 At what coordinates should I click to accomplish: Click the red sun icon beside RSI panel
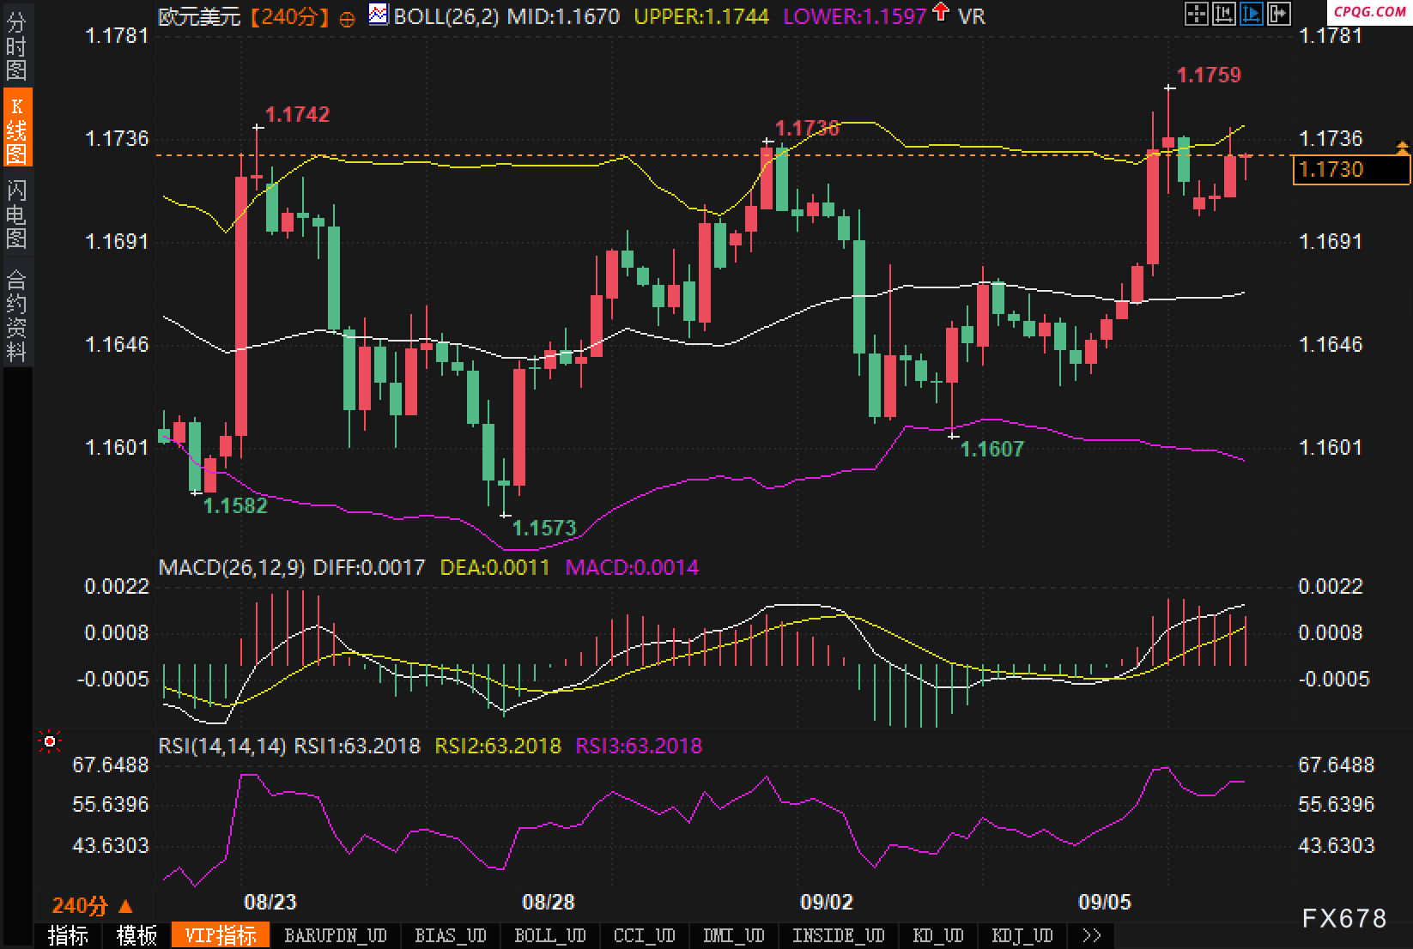coord(50,741)
